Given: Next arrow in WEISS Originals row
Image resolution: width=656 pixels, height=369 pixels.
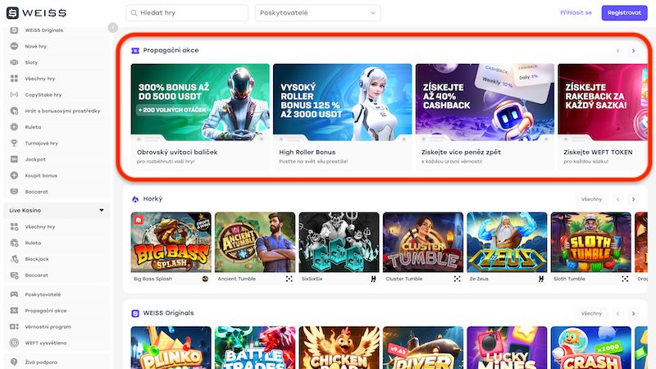Looking at the screenshot, I should 633,313.
